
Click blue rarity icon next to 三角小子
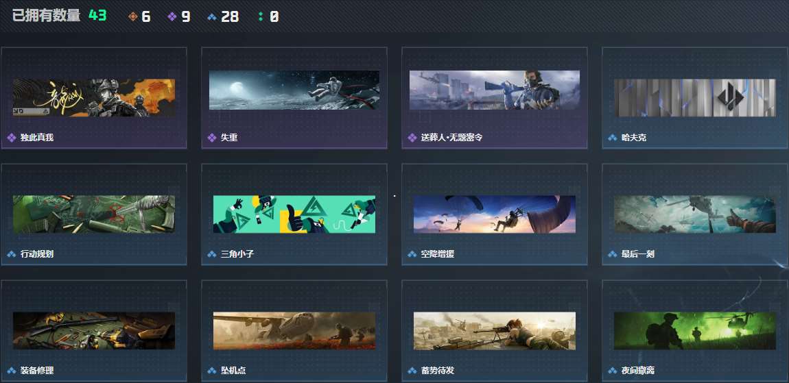pyautogui.click(x=212, y=254)
